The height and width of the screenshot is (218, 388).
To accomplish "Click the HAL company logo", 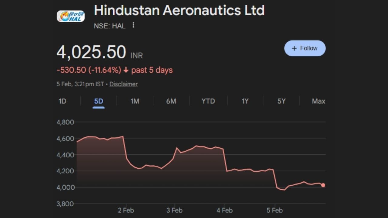I will (71, 15).
